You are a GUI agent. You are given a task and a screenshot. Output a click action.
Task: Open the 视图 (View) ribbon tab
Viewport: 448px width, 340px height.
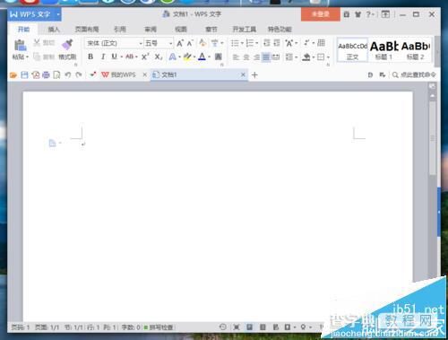pyautogui.click(x=181, y=30)
